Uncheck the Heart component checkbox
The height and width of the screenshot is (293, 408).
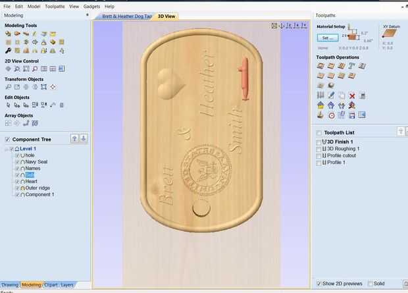tap(17, 182)
